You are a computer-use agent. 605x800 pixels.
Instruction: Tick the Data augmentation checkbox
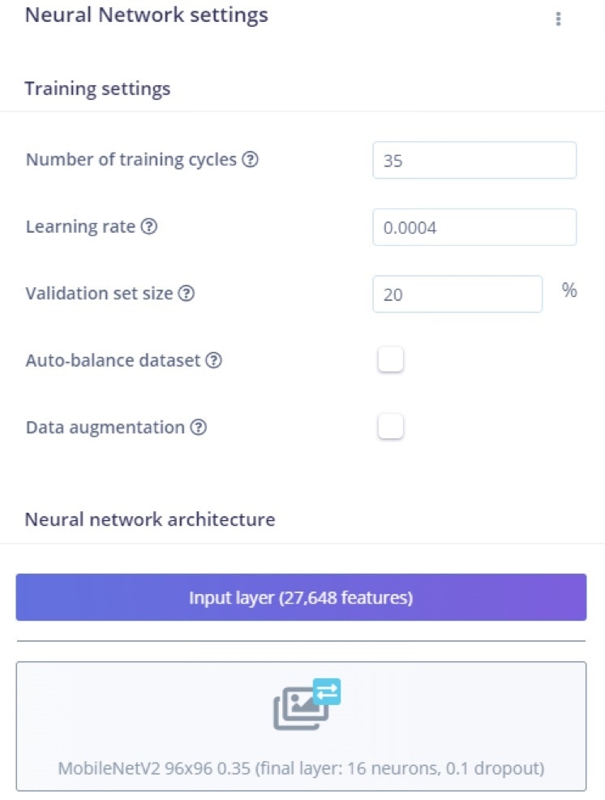tap(391, 427)
